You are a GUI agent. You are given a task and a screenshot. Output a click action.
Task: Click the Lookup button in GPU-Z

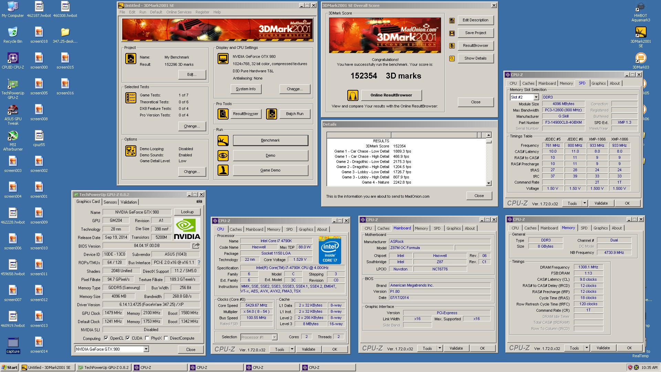[187, 212]
